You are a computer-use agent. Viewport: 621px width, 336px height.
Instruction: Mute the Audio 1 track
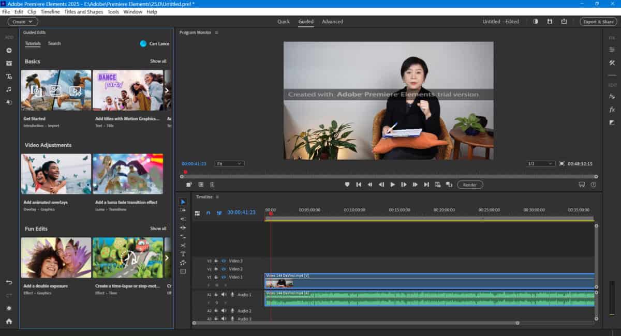pos(224,295)
